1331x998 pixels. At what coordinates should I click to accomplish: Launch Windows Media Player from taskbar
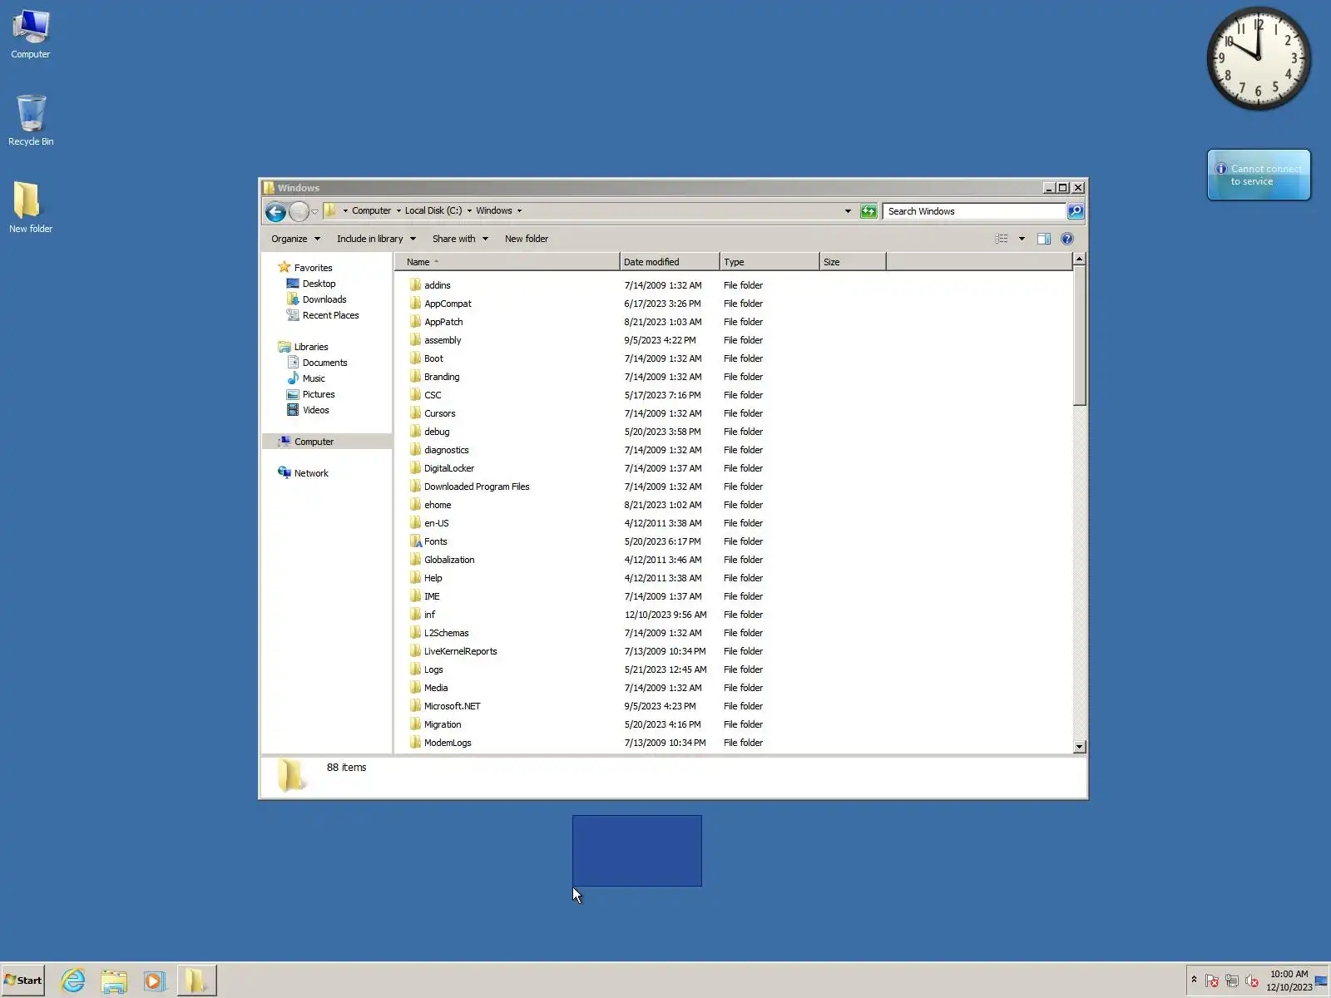(x=155, y=981)
